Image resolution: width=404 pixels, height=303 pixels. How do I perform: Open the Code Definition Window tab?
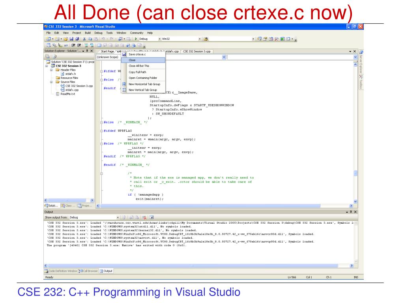point(61,271)
